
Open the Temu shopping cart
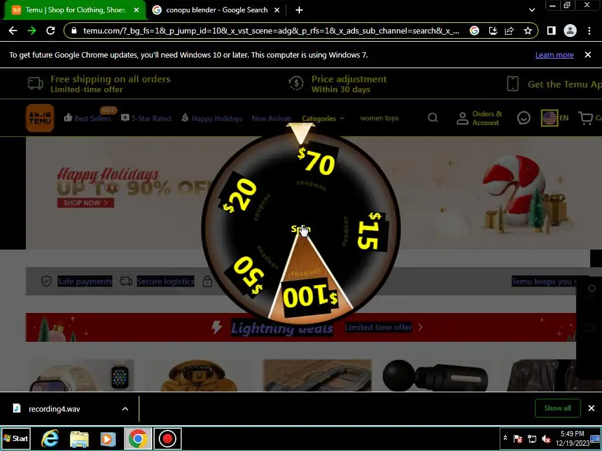(x=590, y=117)
